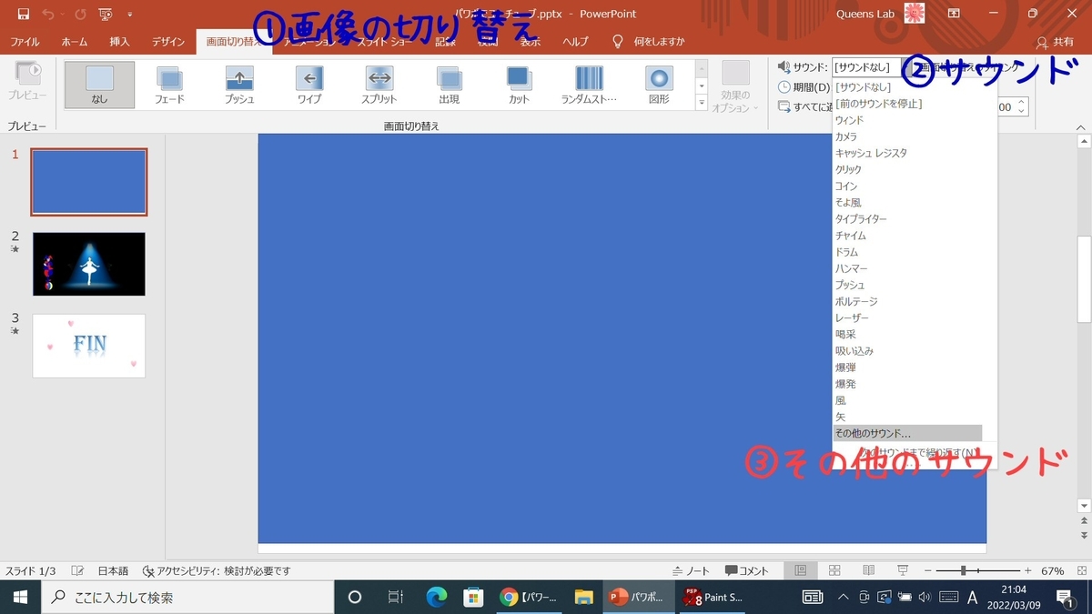Select the カット (Cut) transition
This screenshot has height=614, width=1092.
(517, 84)
